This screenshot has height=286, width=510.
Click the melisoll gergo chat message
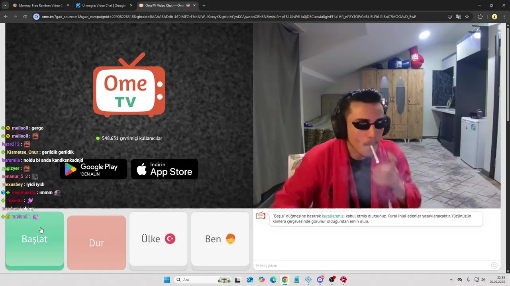coord(23,128)
